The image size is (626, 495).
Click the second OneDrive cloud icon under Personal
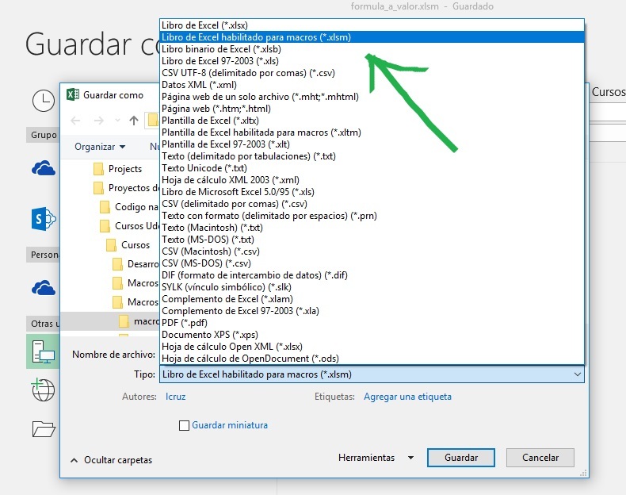(44, 288)
